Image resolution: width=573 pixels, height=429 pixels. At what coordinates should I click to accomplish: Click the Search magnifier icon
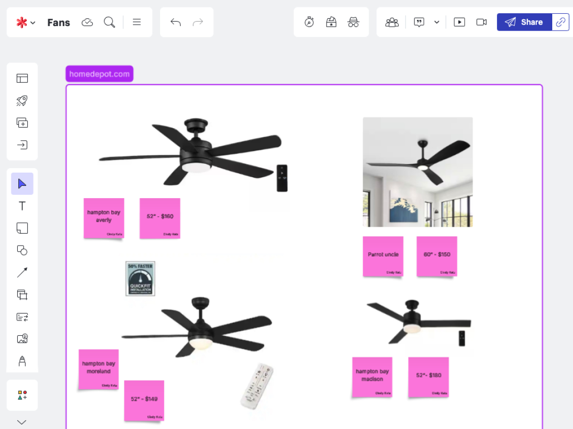[109, 22]
